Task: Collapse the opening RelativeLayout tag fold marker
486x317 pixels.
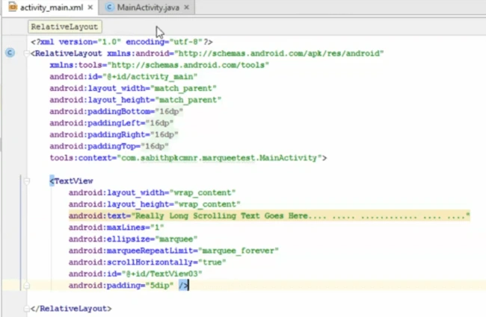Action: pos(26,54)
